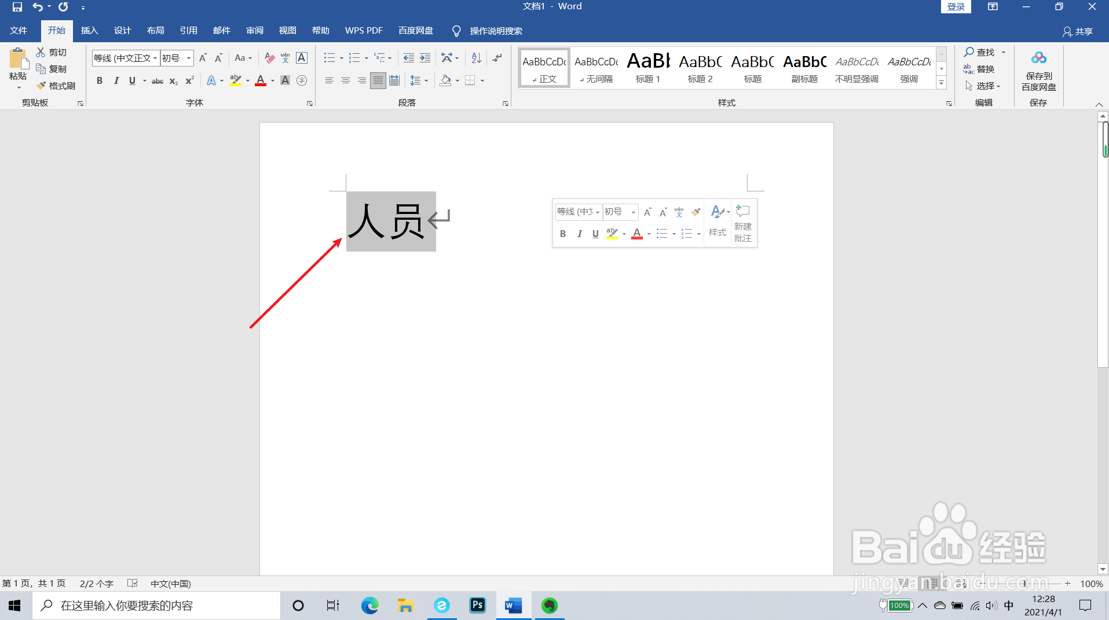Viewport: 1109px width, 620px height.
Task: Apply subscript formatting
Action: pyautogui.click(x=173, y=80)
